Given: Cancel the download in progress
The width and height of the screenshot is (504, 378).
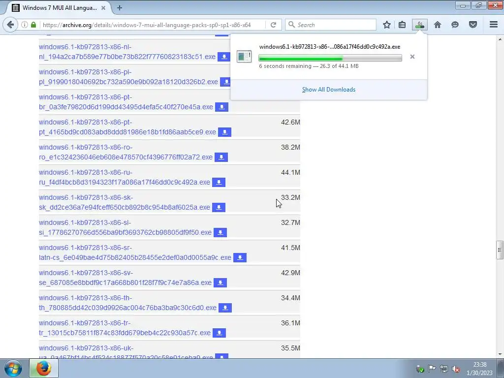Looking at the screenshot, I should pyautogui.click(x=412, y=57).
